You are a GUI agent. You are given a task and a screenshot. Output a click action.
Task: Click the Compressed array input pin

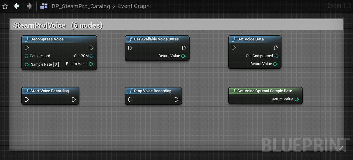(x=27, y=56)
